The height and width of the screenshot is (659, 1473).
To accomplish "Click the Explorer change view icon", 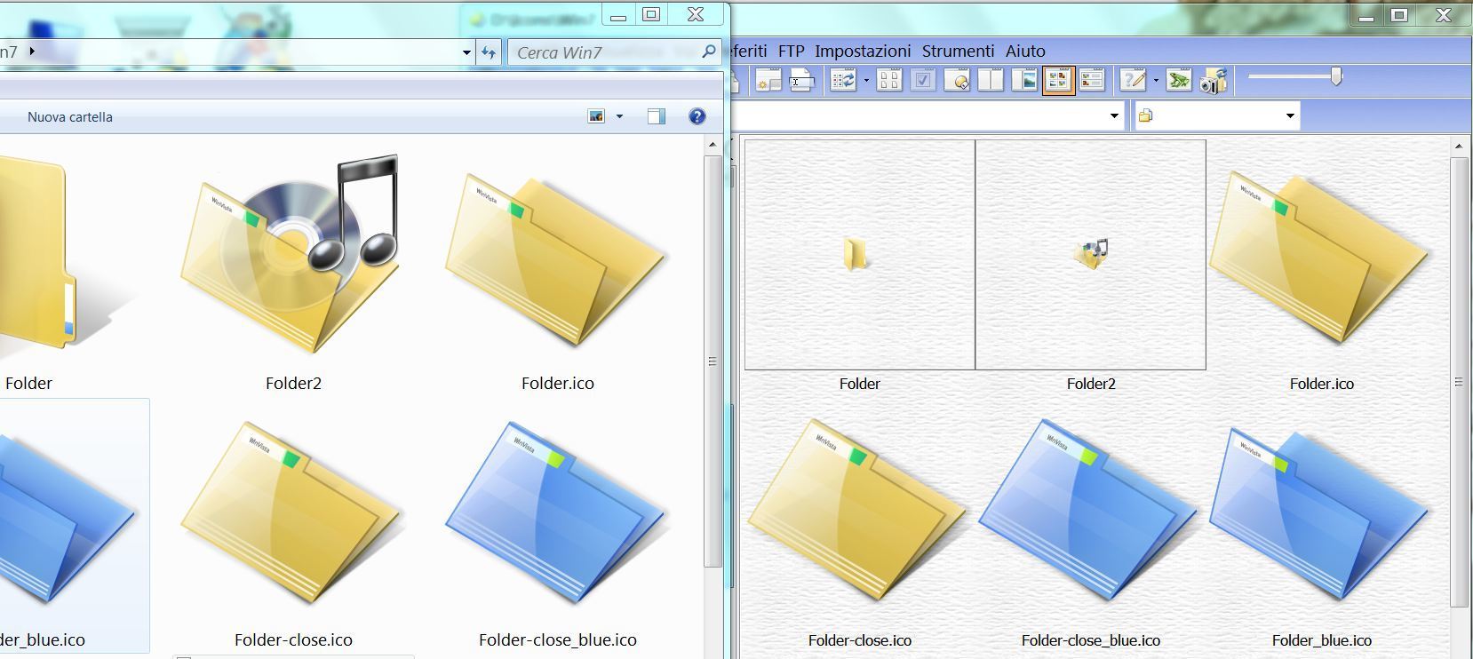I will pos(596,116).
